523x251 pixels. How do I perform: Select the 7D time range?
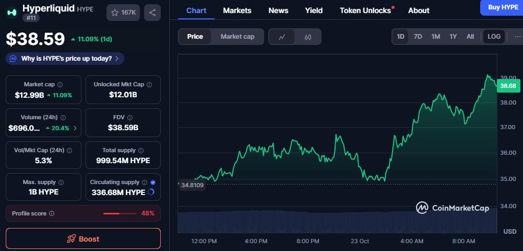418,37
